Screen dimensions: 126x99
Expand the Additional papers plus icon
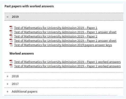[8, 92]
